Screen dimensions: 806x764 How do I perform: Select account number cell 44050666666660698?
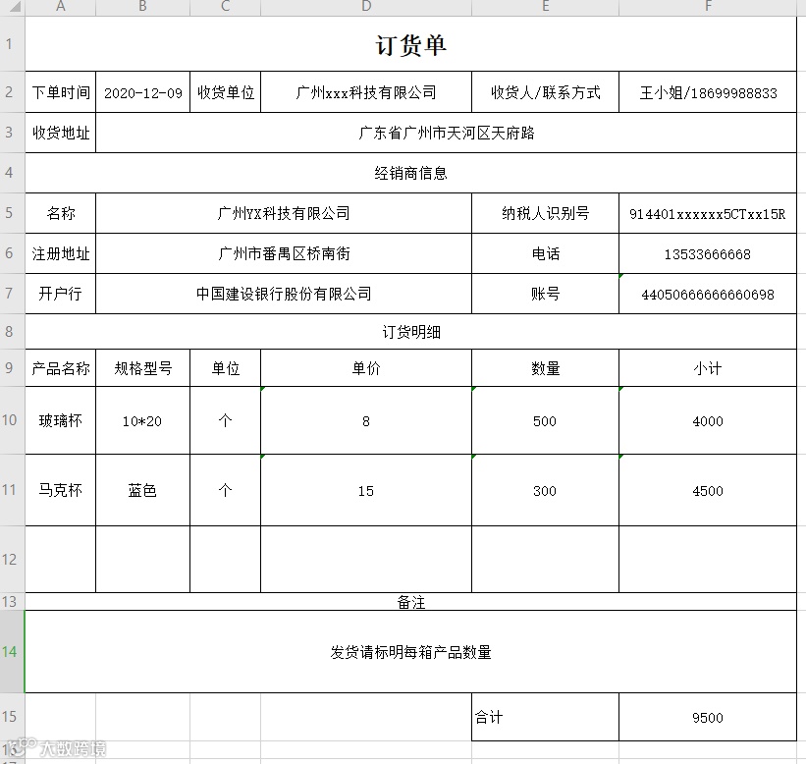click(x=708, y=294)
